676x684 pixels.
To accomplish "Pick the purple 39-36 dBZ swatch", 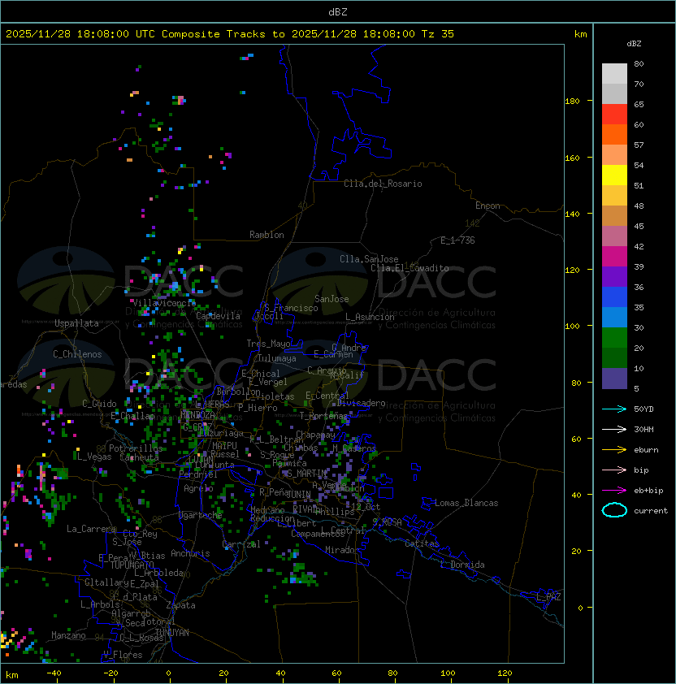I will (x=614, y=276).
